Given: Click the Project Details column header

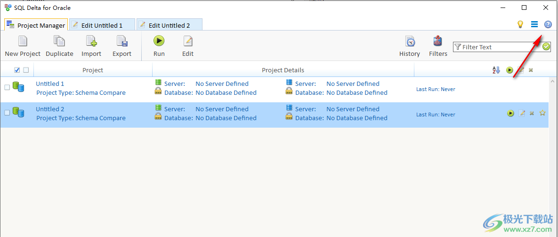Looking at the screenshot, I should coord(283,70).
